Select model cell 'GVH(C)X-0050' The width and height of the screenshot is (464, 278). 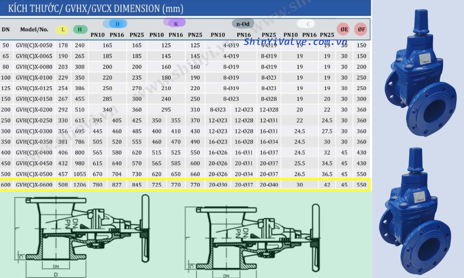point(34,45)
